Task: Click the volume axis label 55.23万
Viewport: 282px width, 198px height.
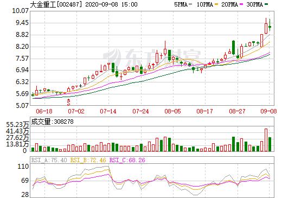Action: 17,125
